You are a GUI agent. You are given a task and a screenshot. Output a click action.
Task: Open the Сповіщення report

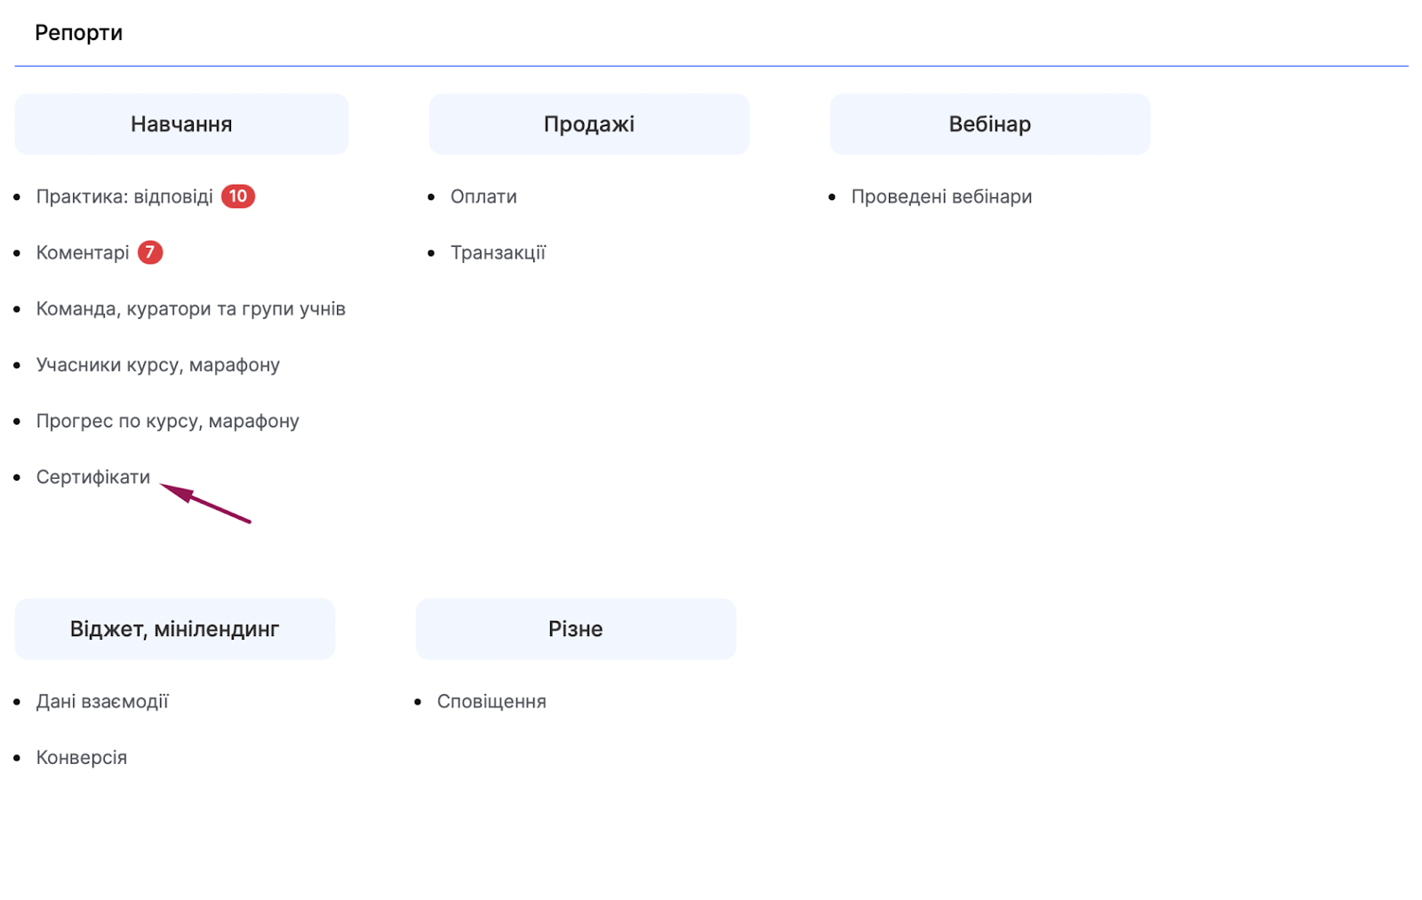[491, 702]
